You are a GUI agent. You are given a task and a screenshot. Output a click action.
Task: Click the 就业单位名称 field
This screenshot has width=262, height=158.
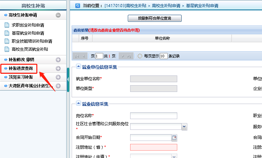154,79
